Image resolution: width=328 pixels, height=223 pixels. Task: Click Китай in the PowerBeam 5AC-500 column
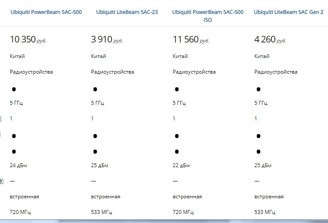pyautogui.click(x=17, y=56)
